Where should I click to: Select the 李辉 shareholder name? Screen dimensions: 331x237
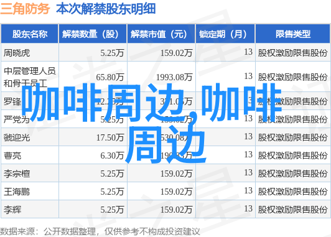pos(12,210)
